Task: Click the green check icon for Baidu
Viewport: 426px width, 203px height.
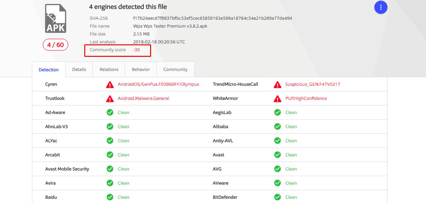Action: 110,197
